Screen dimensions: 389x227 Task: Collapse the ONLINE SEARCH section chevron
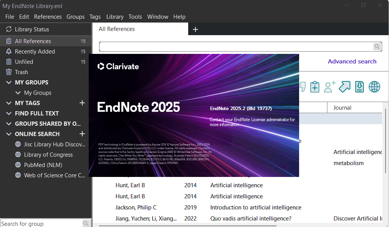tap(9, 134)
